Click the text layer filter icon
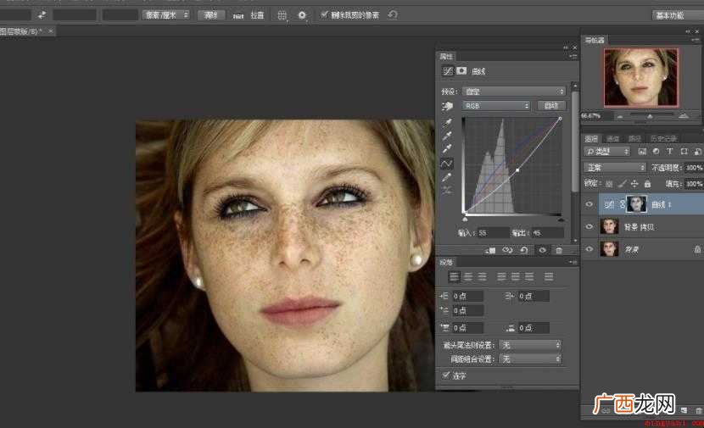704x428 pixels. tap(669, 152)
